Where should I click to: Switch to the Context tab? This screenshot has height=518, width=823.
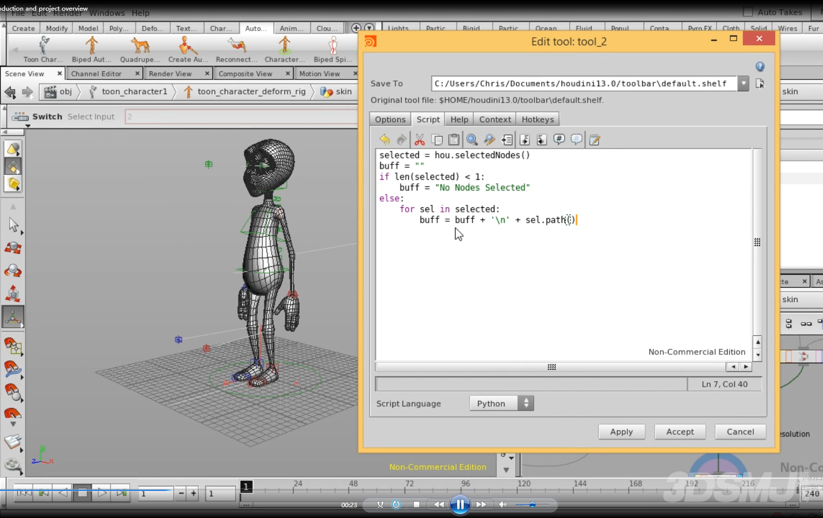[495, 119]
